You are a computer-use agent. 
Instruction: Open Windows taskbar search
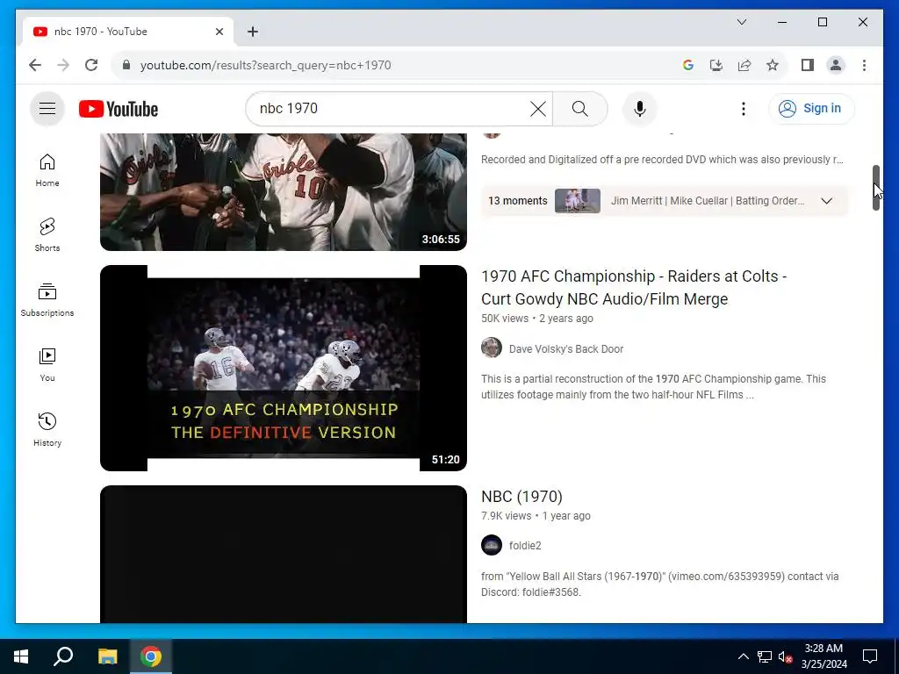[x=63, y=656]
